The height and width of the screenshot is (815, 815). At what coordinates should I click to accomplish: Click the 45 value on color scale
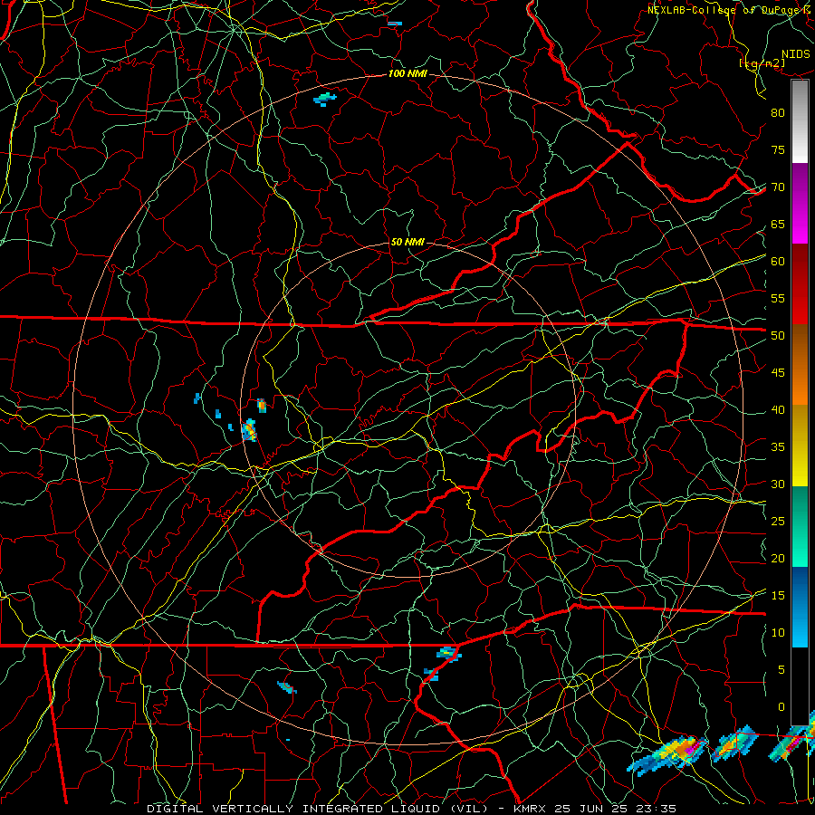point(778,373)
